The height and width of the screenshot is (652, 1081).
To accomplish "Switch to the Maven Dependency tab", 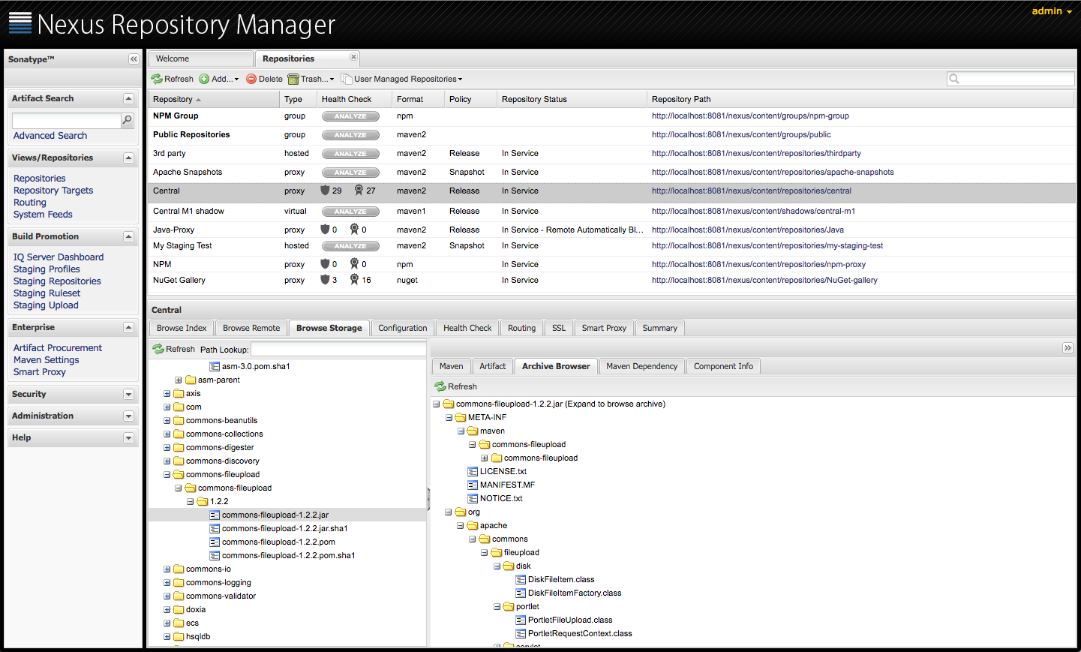I will click(641, 366).
